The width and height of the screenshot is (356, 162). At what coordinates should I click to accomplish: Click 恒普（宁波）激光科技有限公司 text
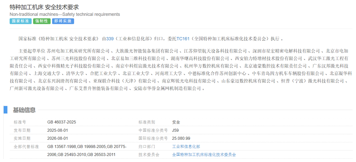click(313, 81)
